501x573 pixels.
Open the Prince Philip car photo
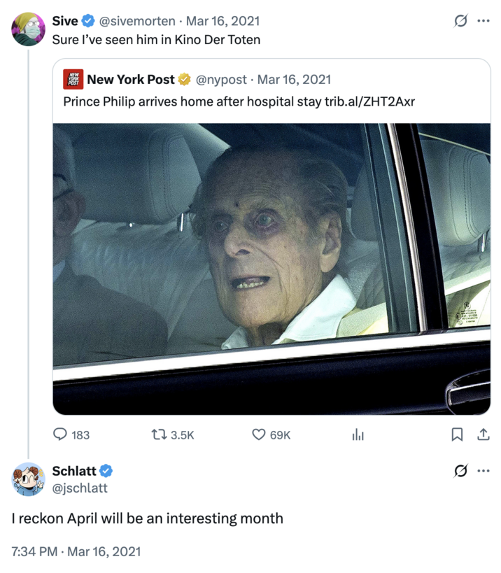coord(271,269)
